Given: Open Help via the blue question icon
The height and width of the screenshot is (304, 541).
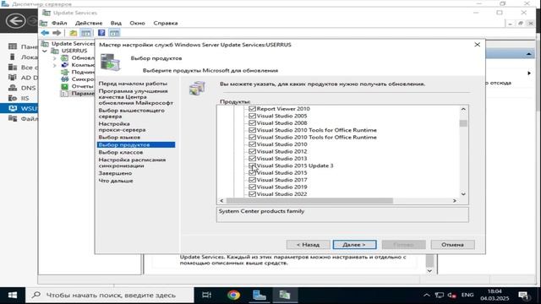Looking at the screenshot, I should [101, 33].
